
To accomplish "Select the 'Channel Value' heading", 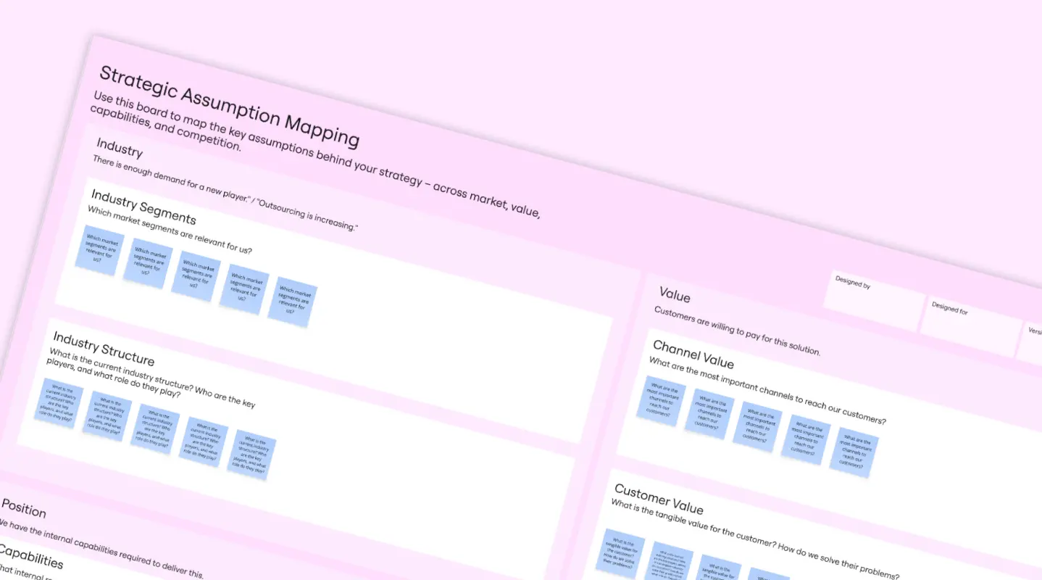I will [693, 354].
